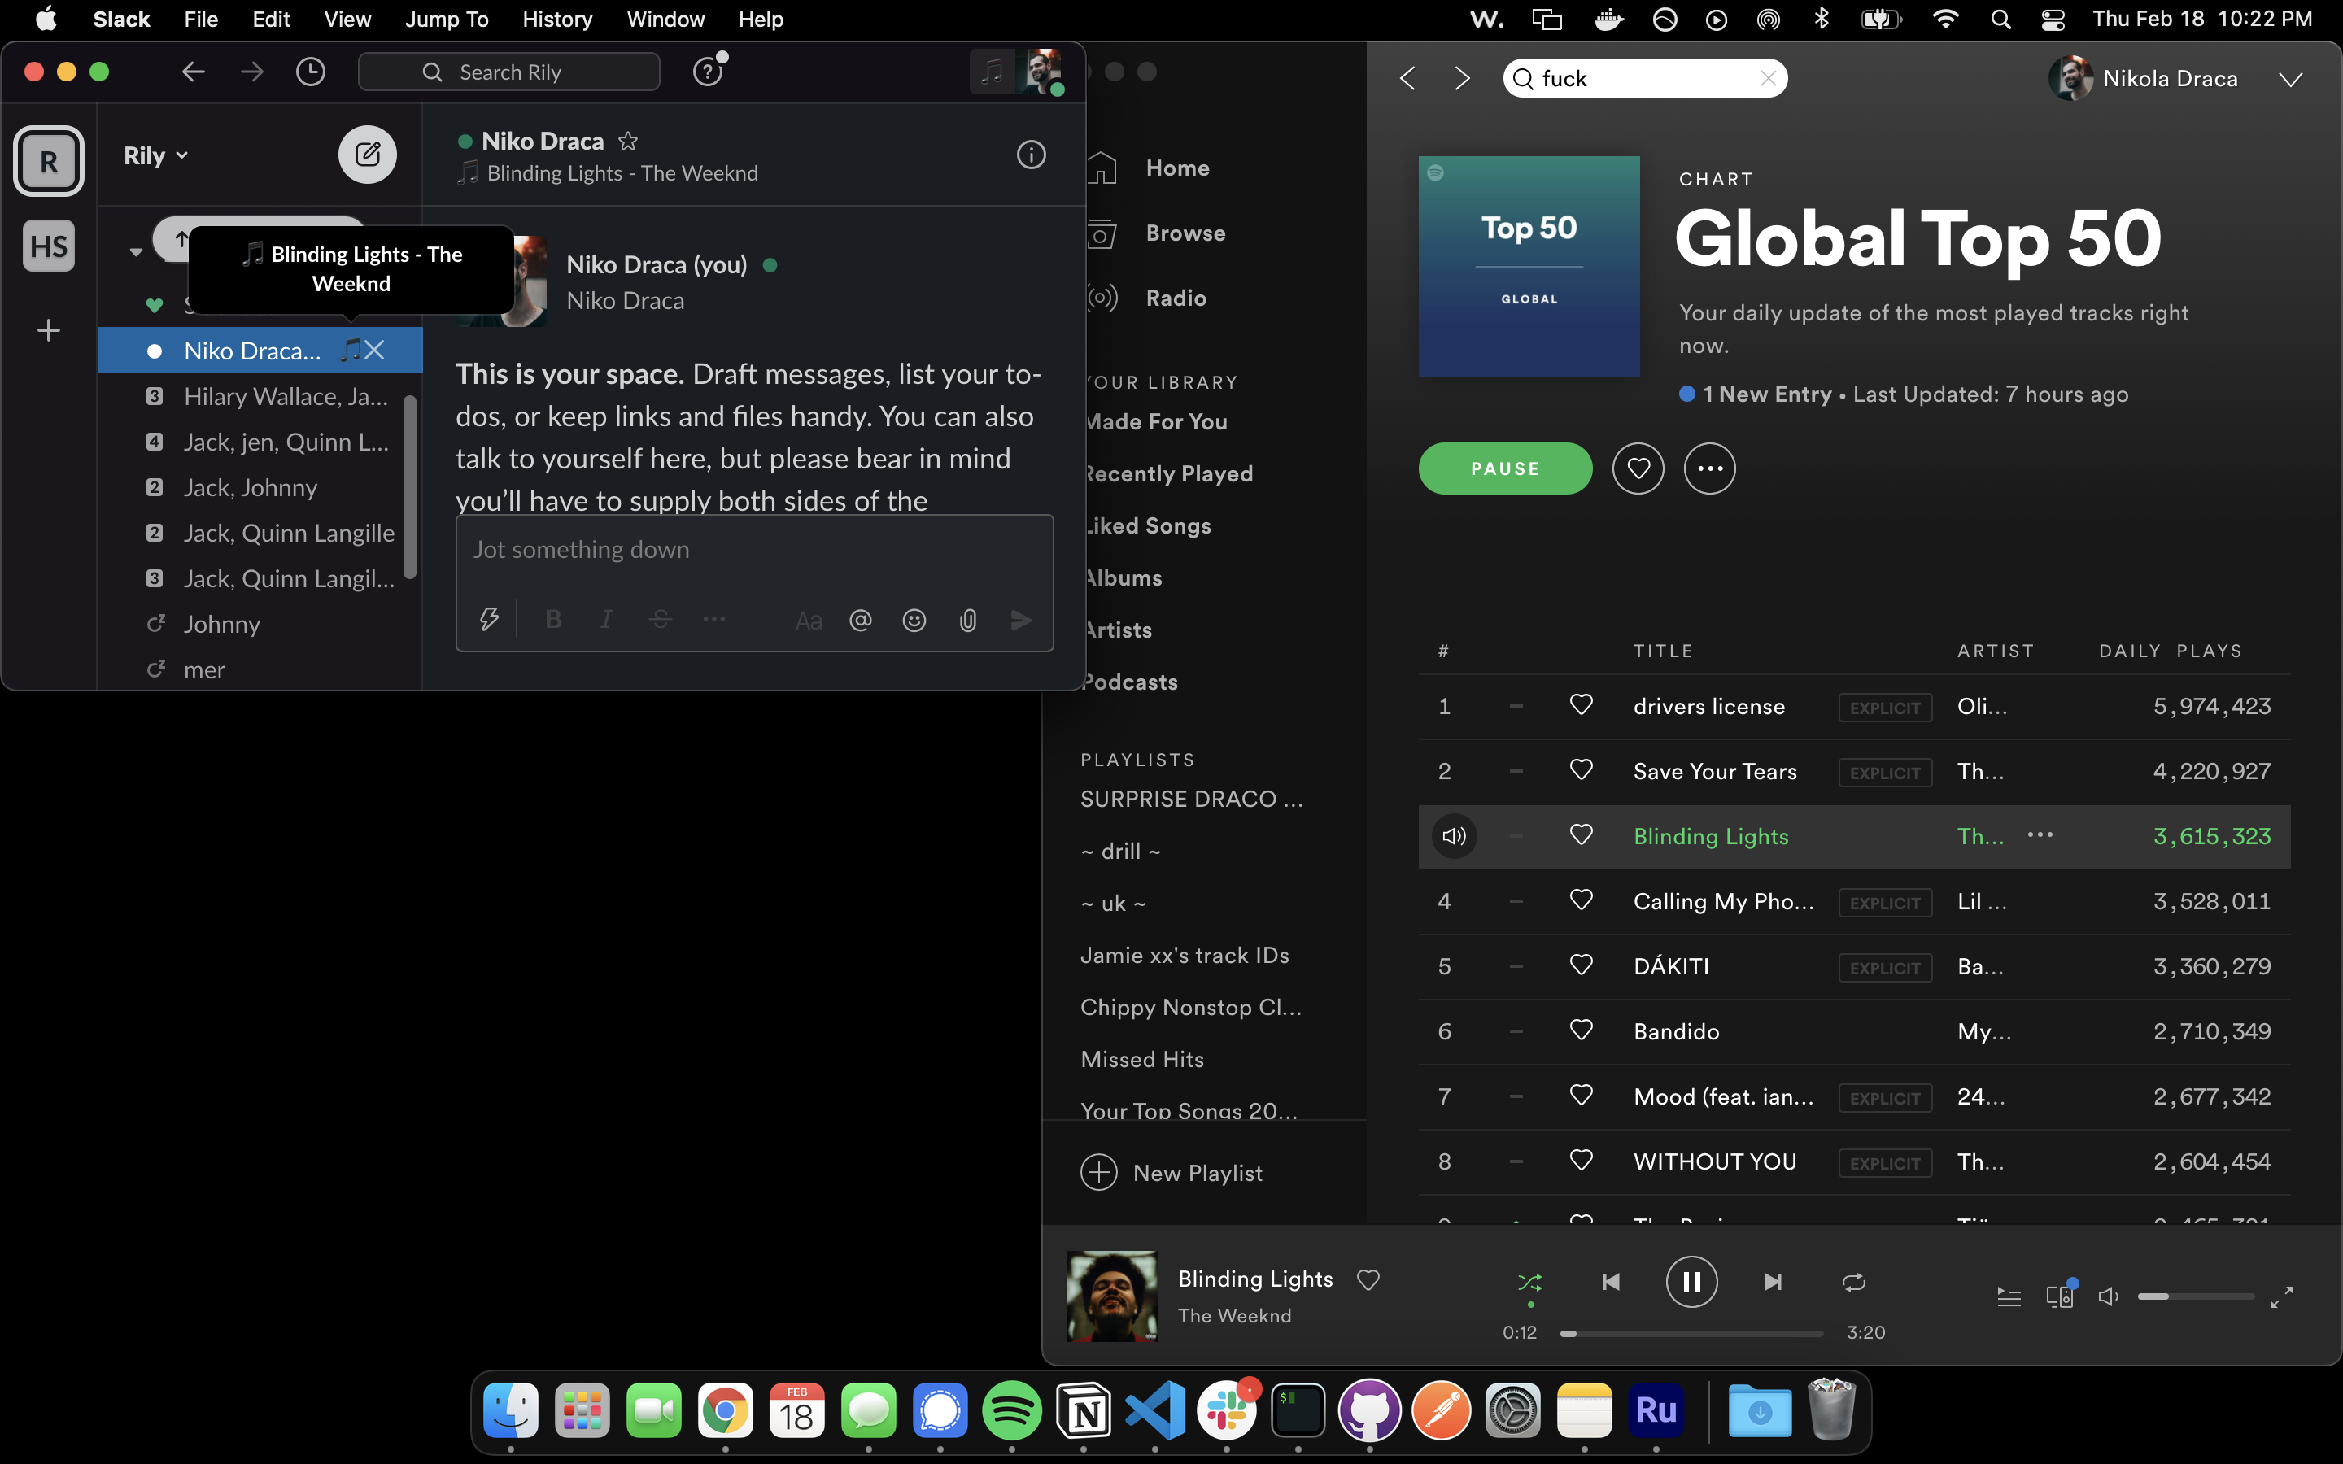Open connect to a device icon
Screen dimensions: 2343x1464
[x=2059, y=1296]
